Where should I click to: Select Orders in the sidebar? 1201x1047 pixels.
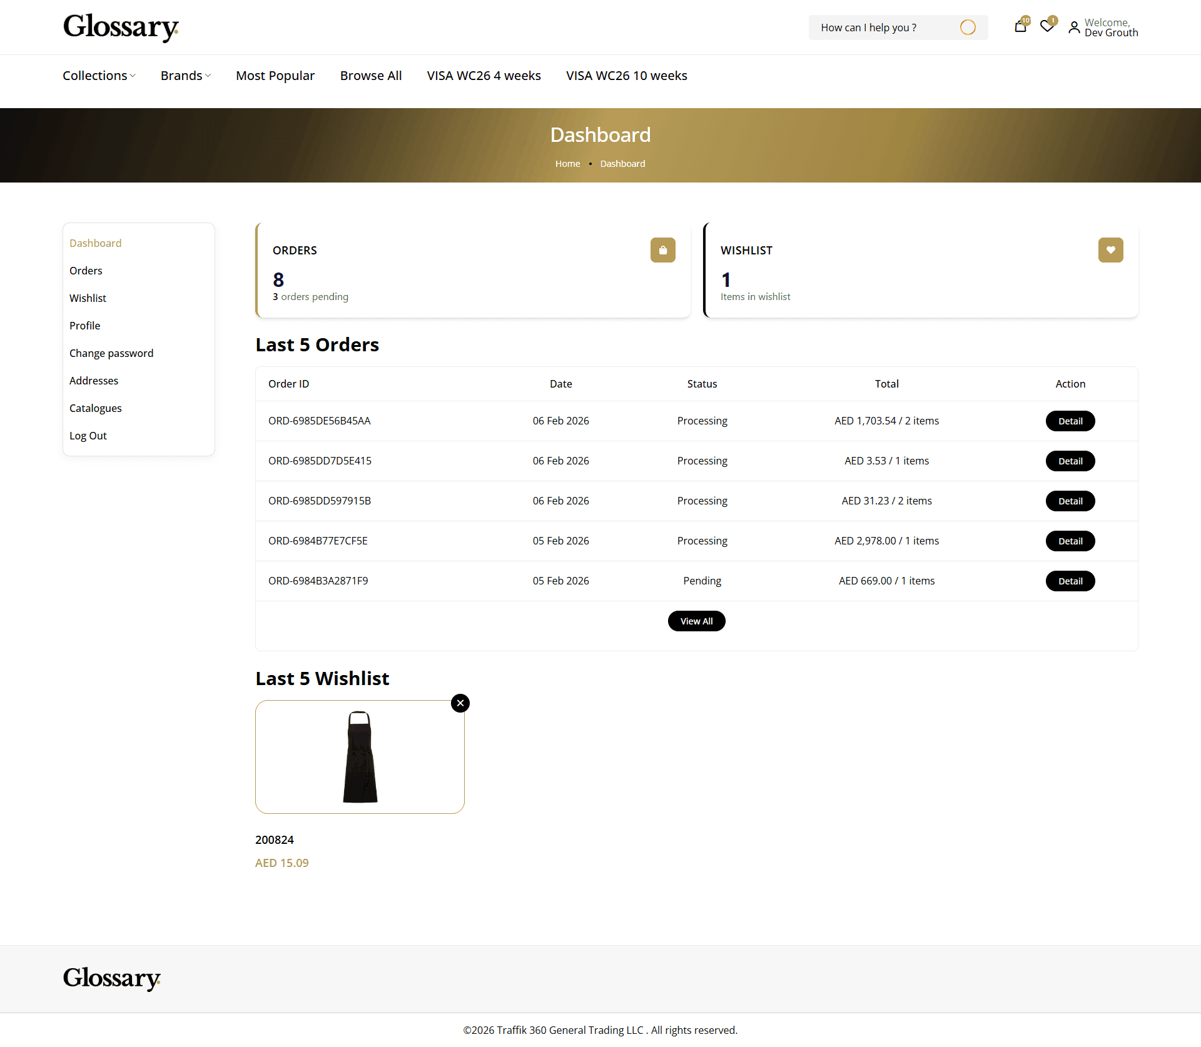[86, 271]
